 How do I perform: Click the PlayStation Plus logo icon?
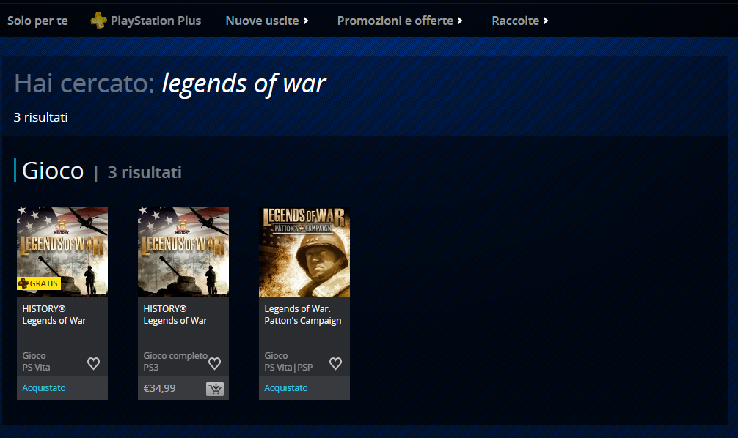point(98,21)
